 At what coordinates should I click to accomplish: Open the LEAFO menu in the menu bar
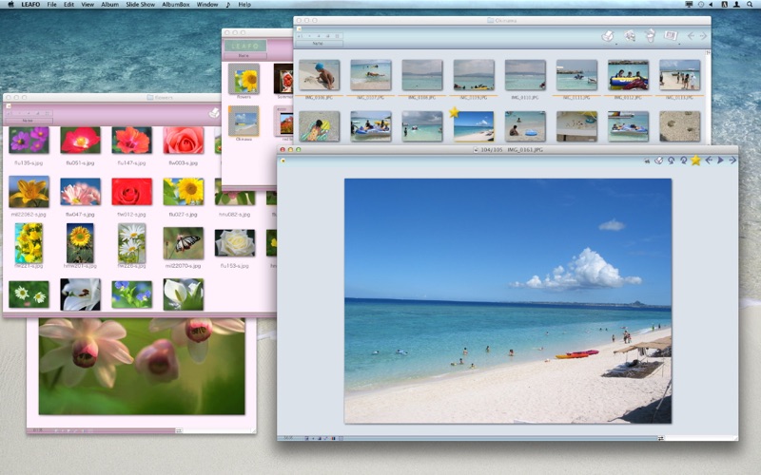point(30,5)
